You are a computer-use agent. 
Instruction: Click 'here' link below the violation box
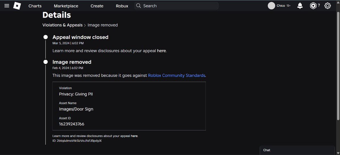[134, 136]
